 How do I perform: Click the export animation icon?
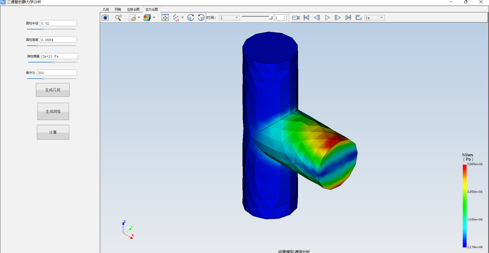pos(359,18)
